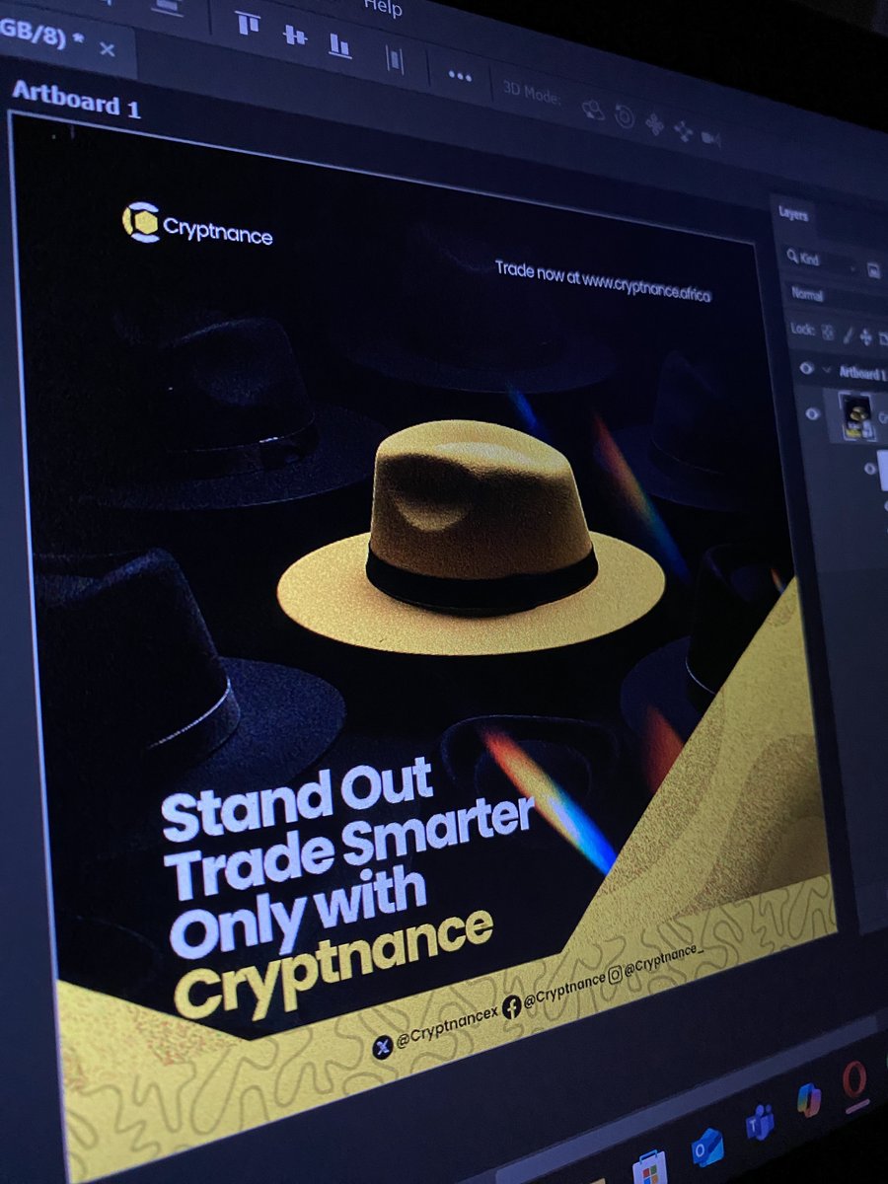This screenshot has width=888, height=1184.
Task: Select the 3D pan mode icon
Action: coord(654,124)
